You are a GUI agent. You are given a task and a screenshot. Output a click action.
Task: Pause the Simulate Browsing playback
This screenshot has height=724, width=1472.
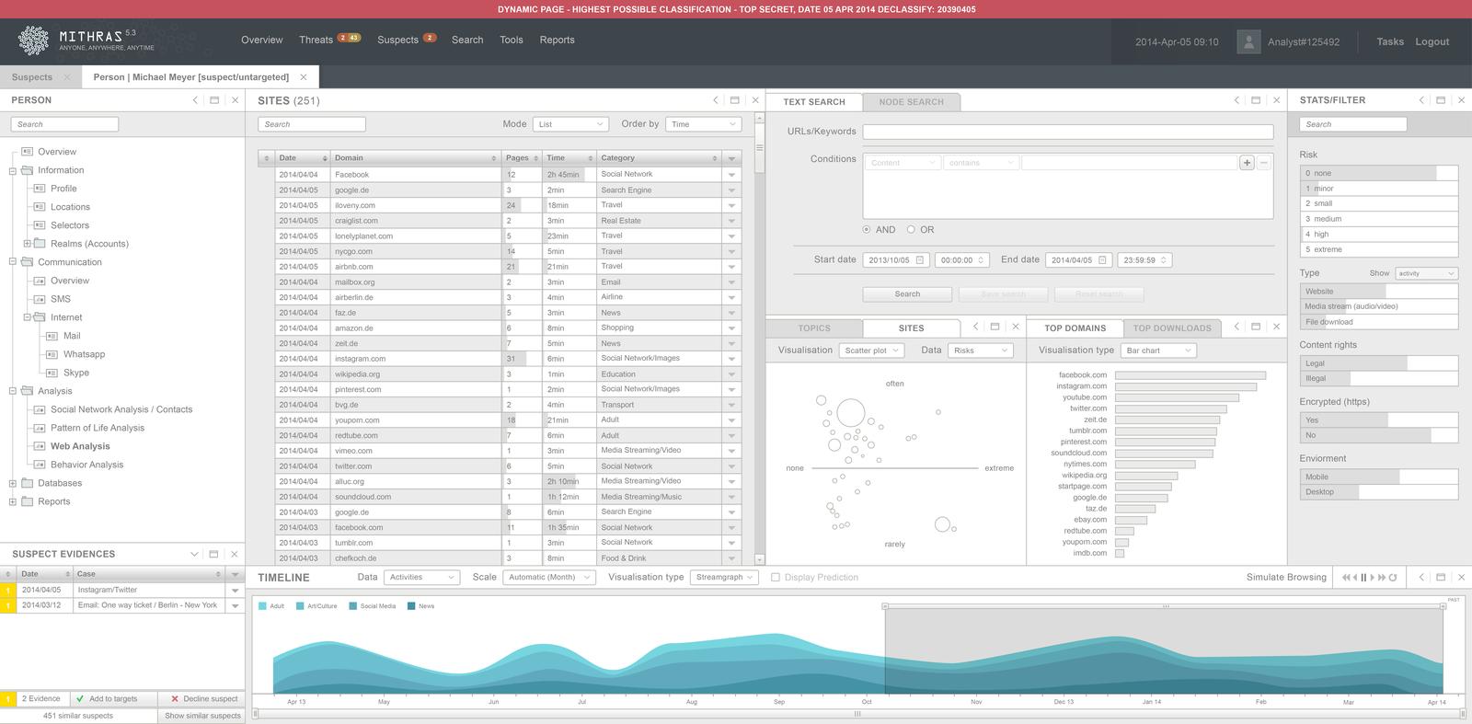pyautogui.click(x=1363, y=578)
